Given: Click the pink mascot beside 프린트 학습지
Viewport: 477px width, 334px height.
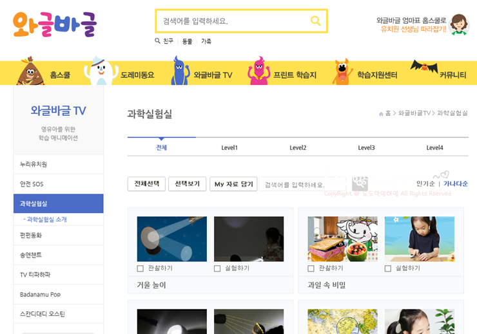Looking at the screenshot, I should [259, 71].
